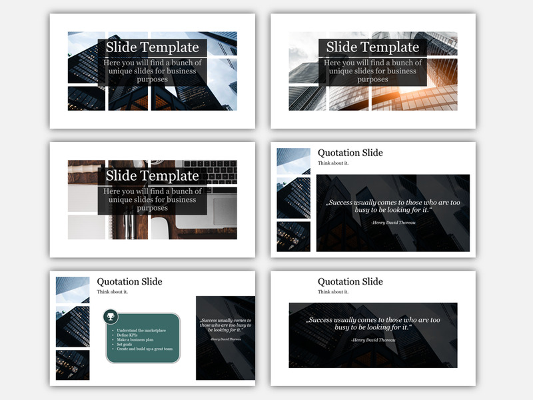The image size is (533, 400).
Task: Click the dark Slide Template title banner
Action: pos(152,47)
